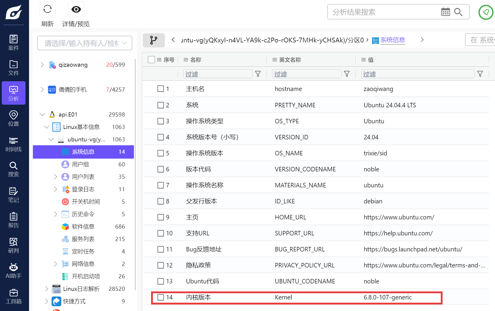495x311 pixels.
Task: Expand the 登录日志 tree node
Action: (x=55, y=189)
